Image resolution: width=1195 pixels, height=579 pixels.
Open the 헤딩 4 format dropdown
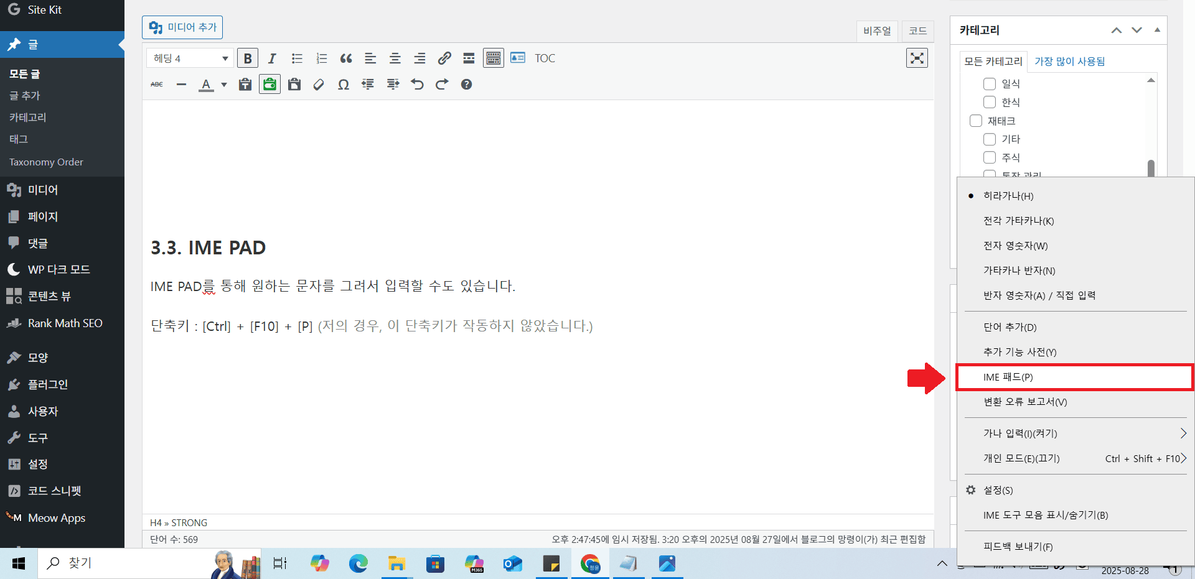tap(190, 58)
